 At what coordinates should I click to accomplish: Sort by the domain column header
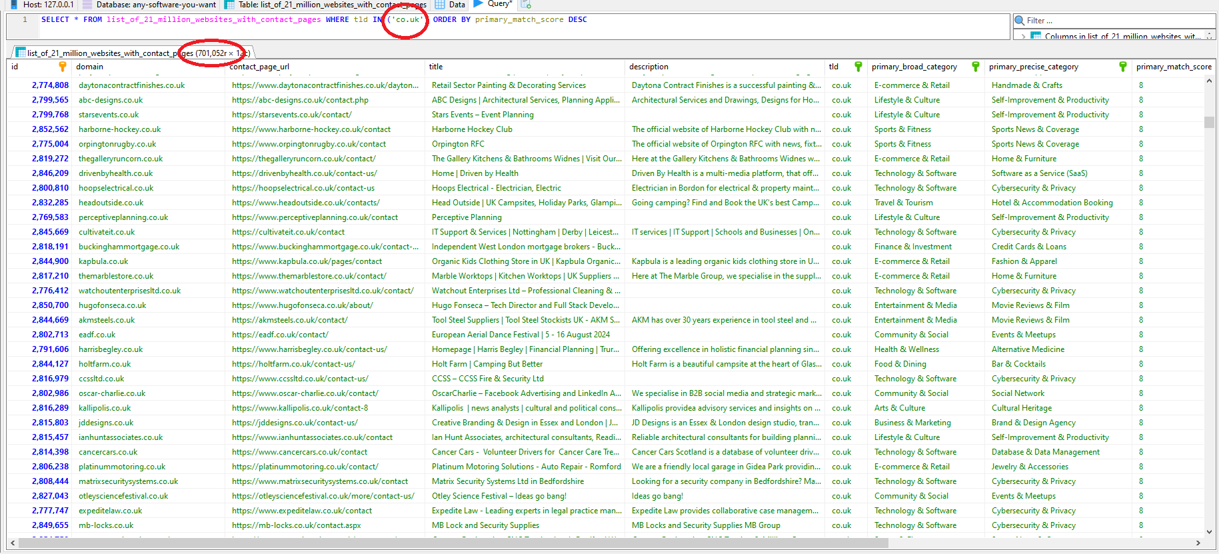tap(148, 67)
